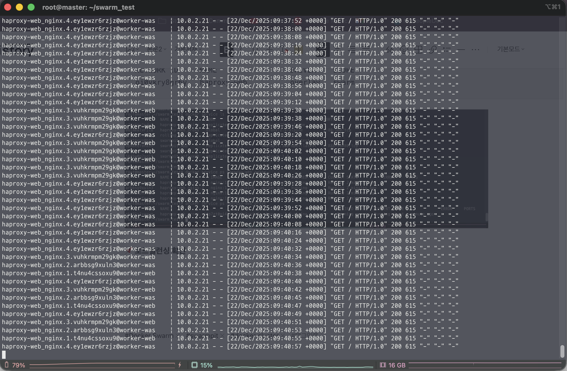
Task: Click the terminal cursor block at prompt
Action: coord(4,354)
